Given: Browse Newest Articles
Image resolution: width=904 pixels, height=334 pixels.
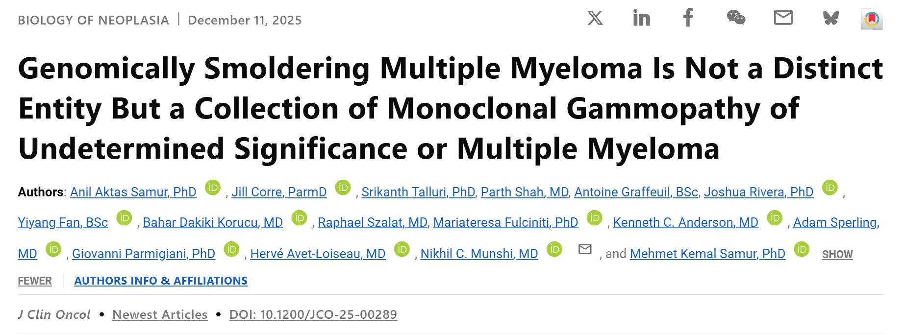Looking at the screenshot, I should click(159, 315).
